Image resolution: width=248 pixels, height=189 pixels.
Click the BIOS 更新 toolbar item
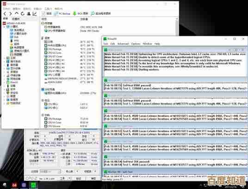(x=81, y=13)
